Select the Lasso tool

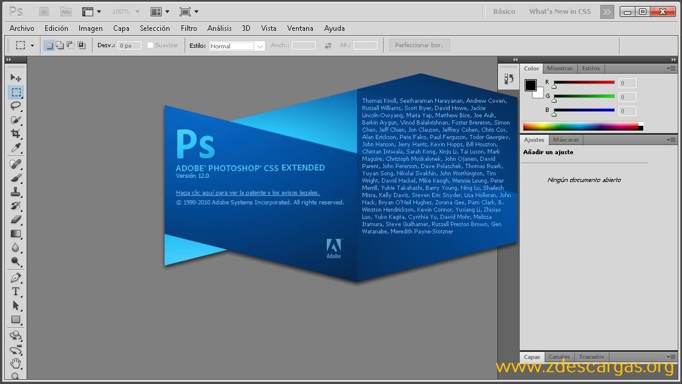pyautogui.click(x=16, y=106)
